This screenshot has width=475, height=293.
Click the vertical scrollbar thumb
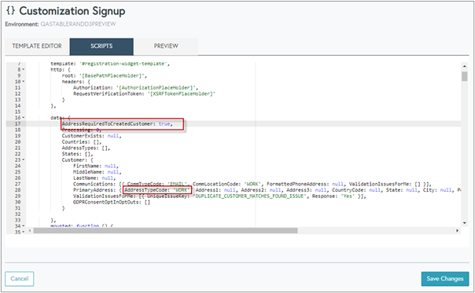point(465,76)
